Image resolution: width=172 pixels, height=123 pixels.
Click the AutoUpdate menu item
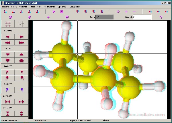click(74, 6)
